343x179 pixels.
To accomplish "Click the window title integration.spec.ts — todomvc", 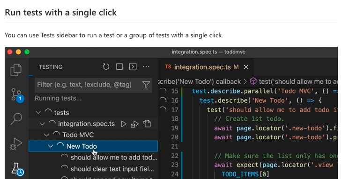I will 208,52.
